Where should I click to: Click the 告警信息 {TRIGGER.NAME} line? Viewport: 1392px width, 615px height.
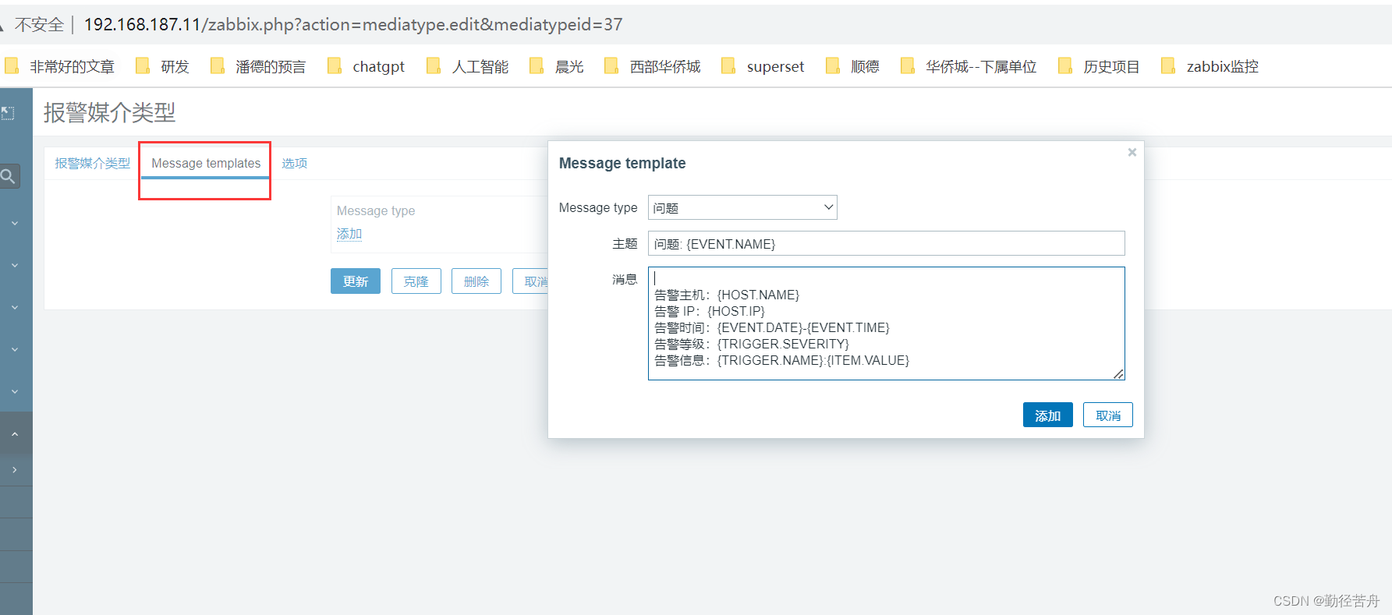pos(781,360)
